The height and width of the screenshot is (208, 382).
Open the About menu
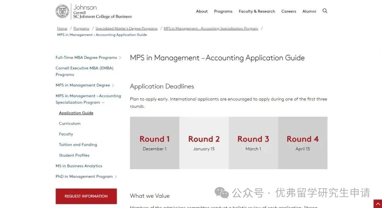pyautogui.click(x=202, y=11)
